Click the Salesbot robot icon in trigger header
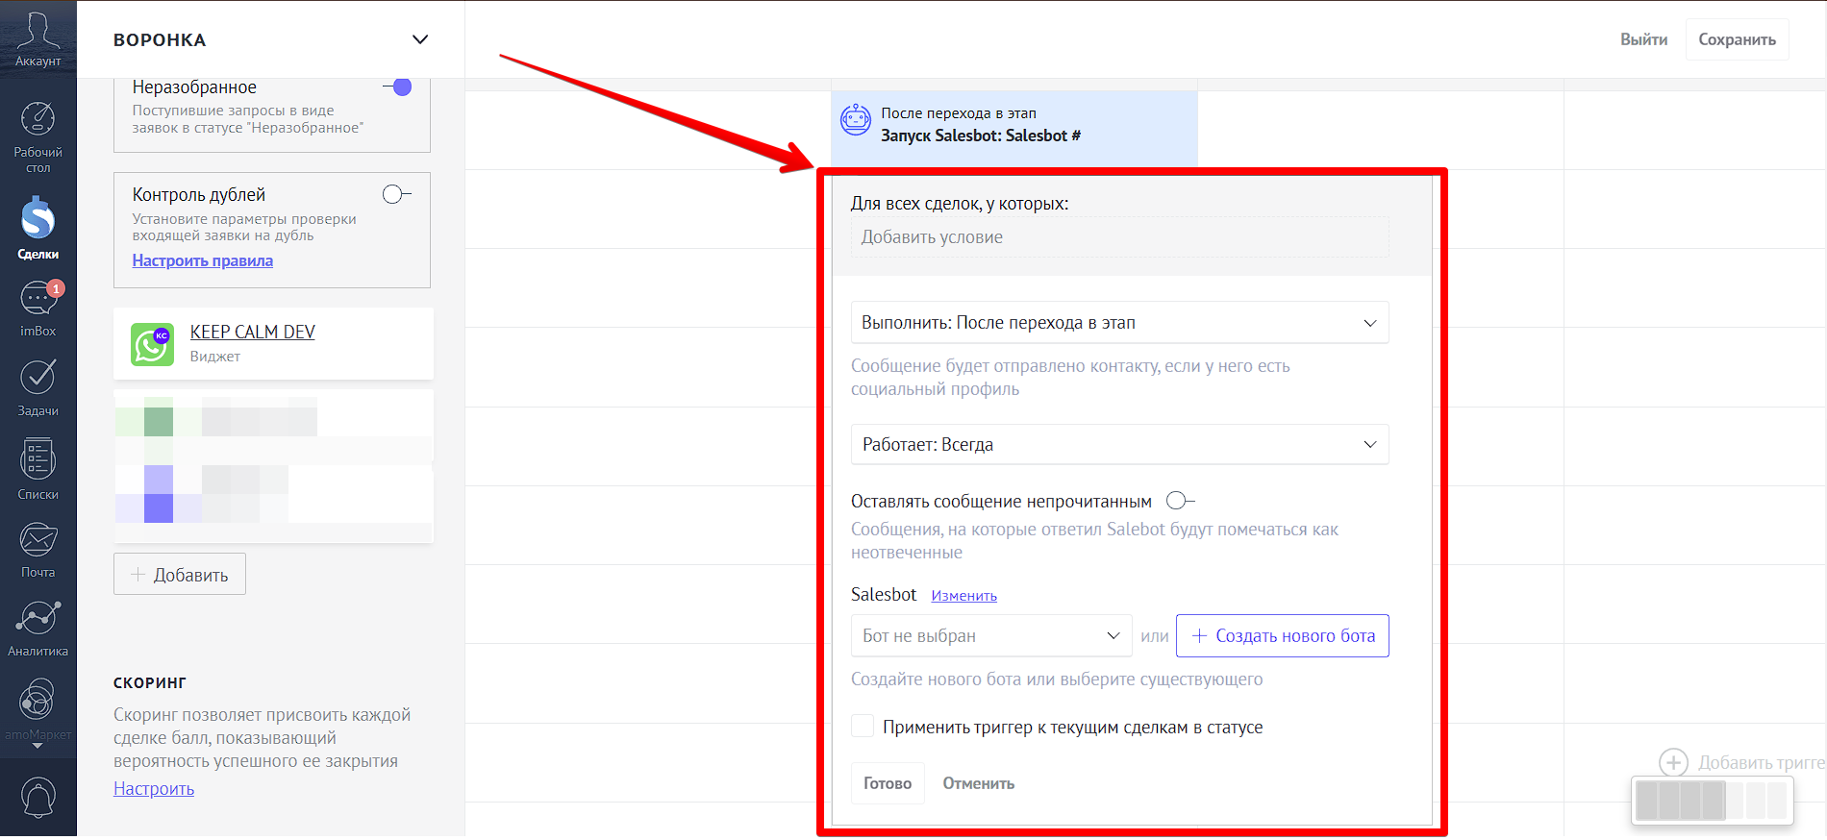 [x=856, y=120]
